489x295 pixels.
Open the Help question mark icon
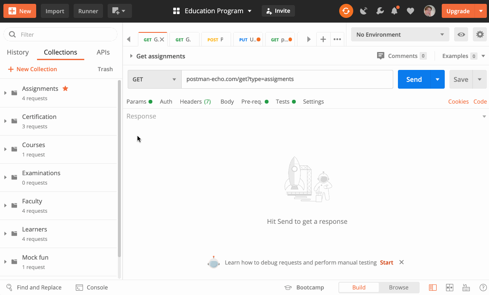[483, 287]
